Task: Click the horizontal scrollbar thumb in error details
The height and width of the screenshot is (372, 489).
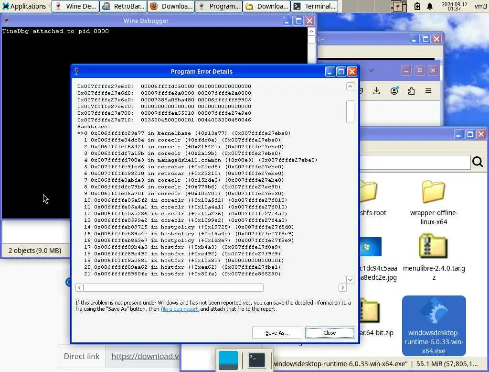Action: 173,288
